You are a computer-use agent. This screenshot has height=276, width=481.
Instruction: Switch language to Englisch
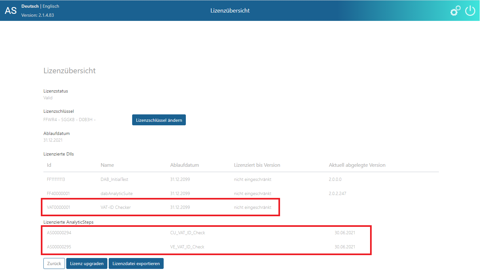pos(50,6)
